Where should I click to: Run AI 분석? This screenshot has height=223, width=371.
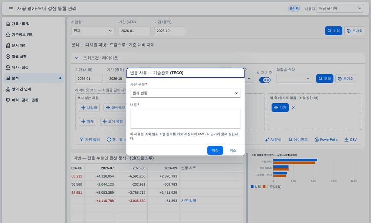[273, 140]
